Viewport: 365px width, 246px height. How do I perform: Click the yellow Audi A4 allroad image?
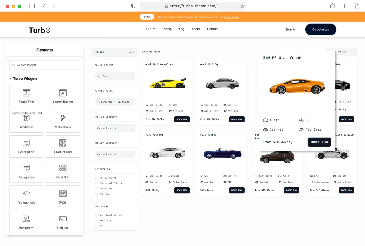click(x=168, y=83)
